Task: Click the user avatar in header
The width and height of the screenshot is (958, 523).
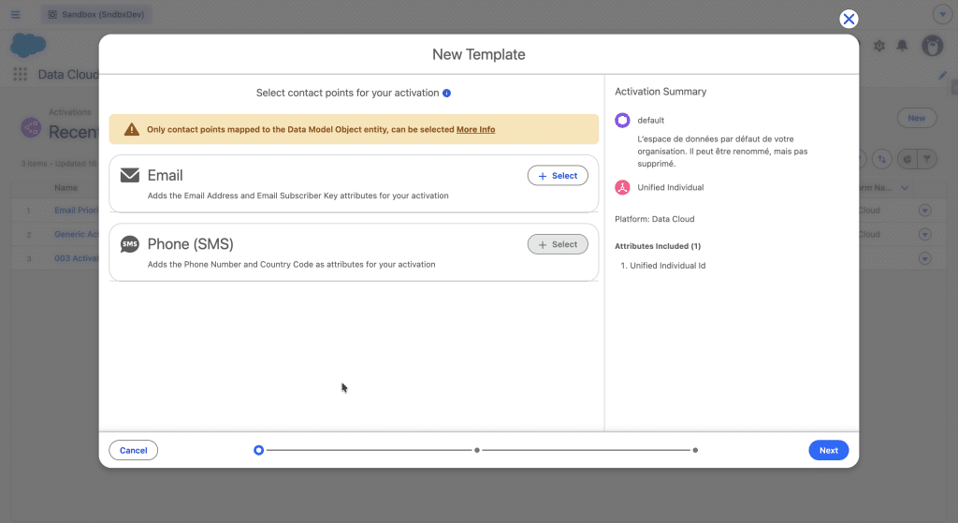Action: pos(932,46)
